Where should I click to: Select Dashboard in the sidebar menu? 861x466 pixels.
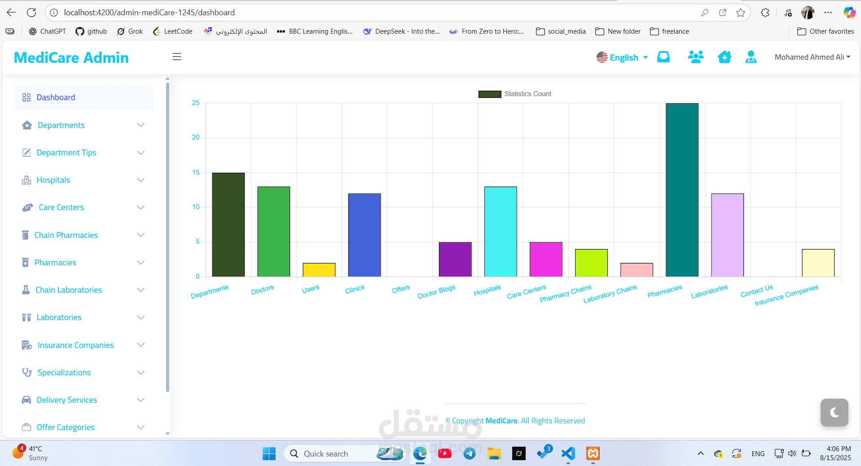coord(83,97)
